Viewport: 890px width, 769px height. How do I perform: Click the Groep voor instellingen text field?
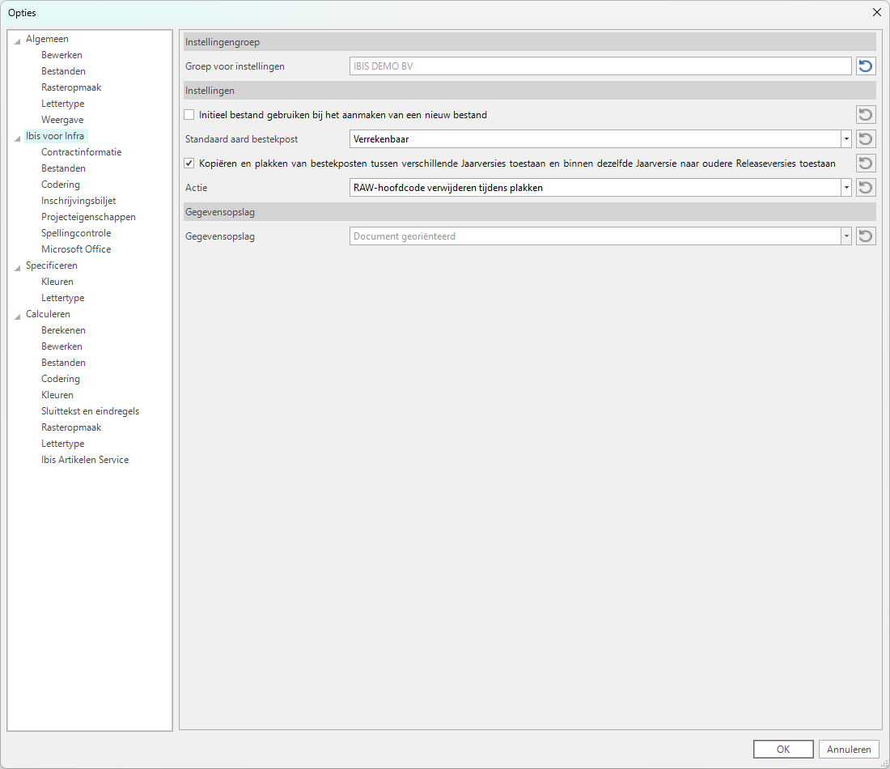600,66
